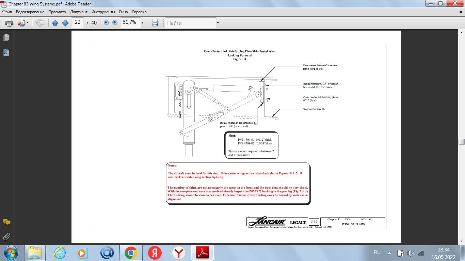Click the Print icon in toolbar
This screenshot has width=465, height=261.
(x=9, y=23)
